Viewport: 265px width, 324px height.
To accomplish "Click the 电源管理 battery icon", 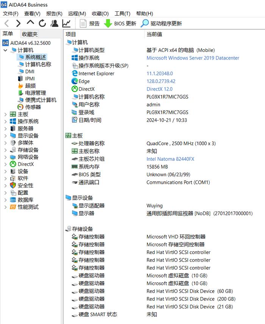I will (20, 93).
